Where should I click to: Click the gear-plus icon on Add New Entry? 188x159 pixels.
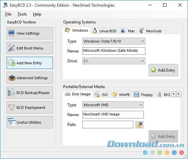[x=11, y=63]
